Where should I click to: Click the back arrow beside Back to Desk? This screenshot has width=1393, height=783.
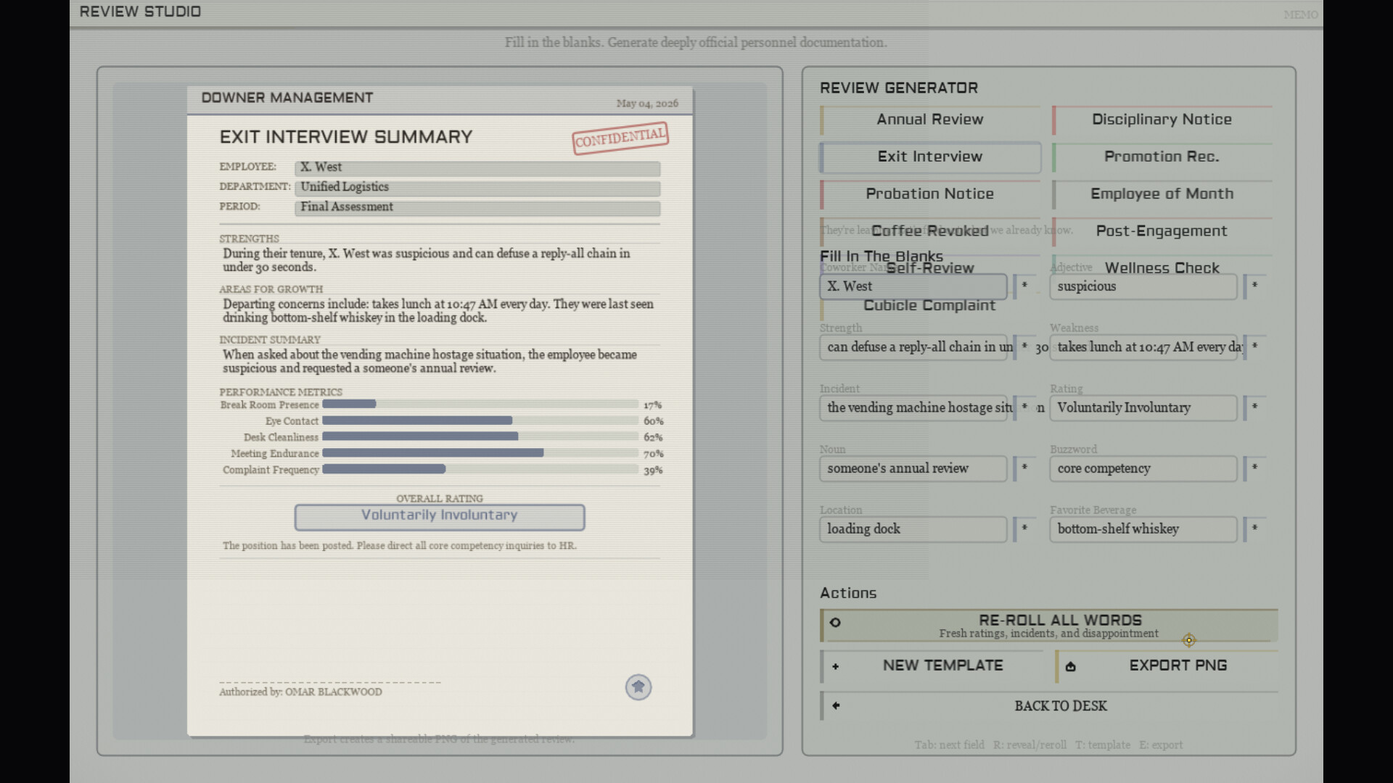[x=836, y=705]
